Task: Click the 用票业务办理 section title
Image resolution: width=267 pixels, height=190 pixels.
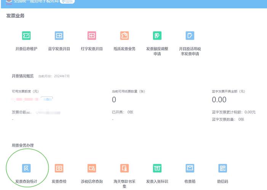Action: click(22, 145)
